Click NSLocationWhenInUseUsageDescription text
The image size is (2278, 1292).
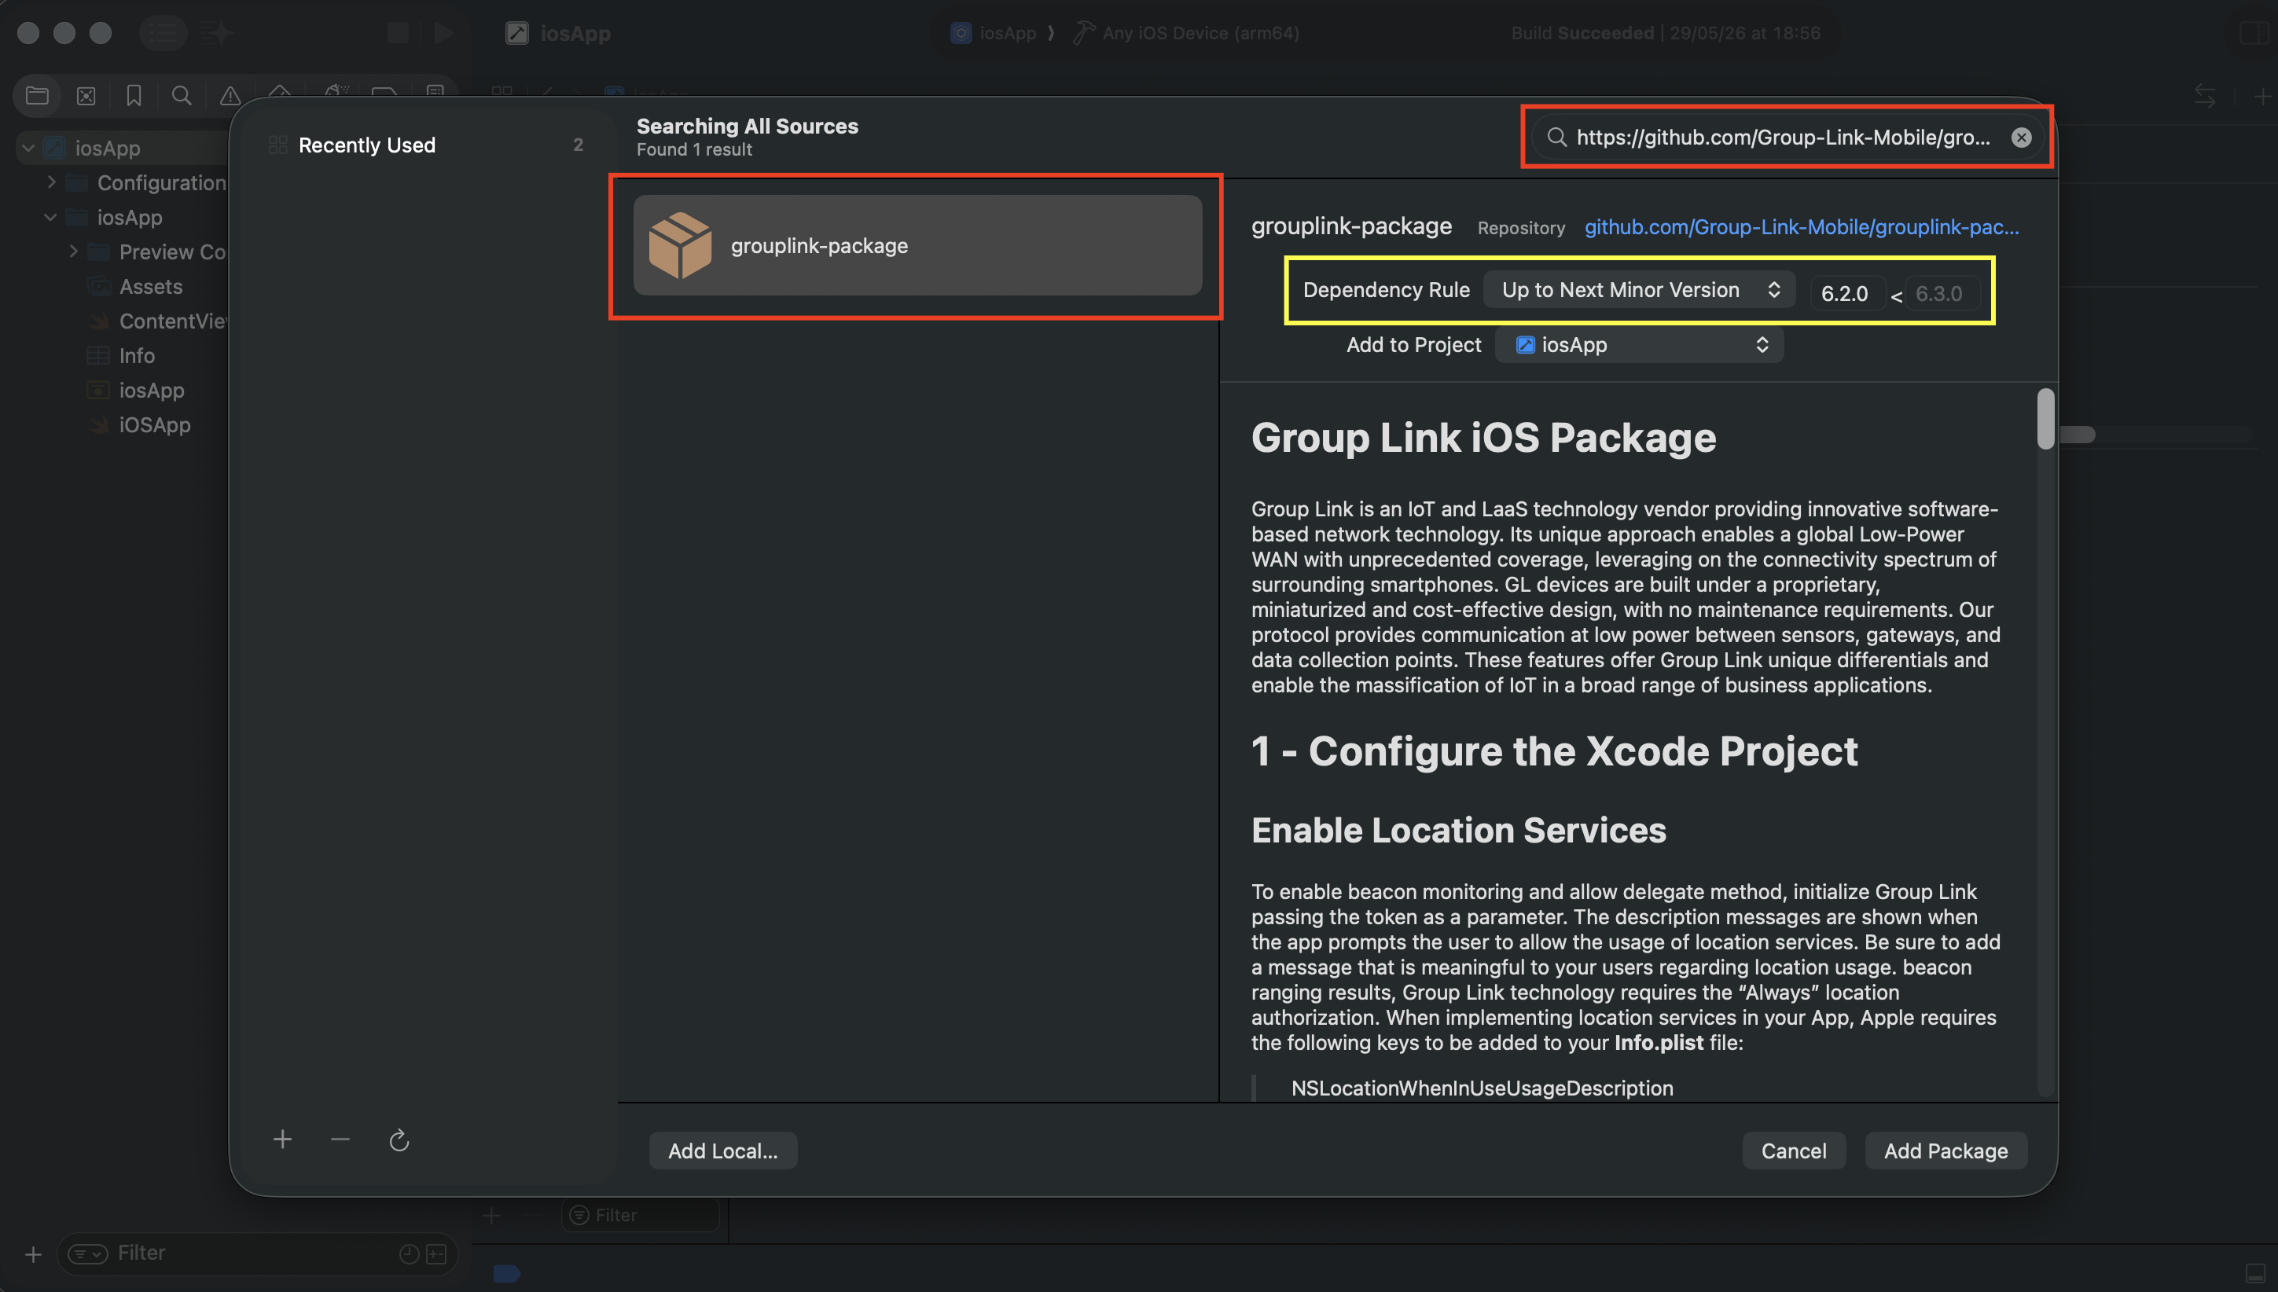(x=1482, y=1088)
